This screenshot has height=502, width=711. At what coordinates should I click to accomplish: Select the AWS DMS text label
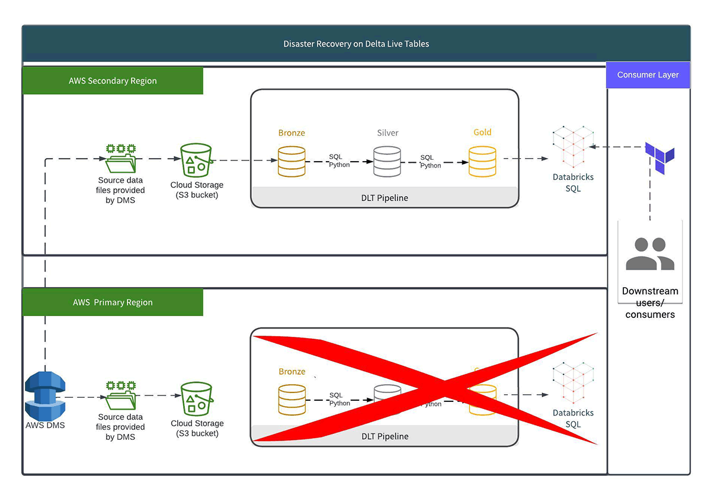(x=45, y=425)
